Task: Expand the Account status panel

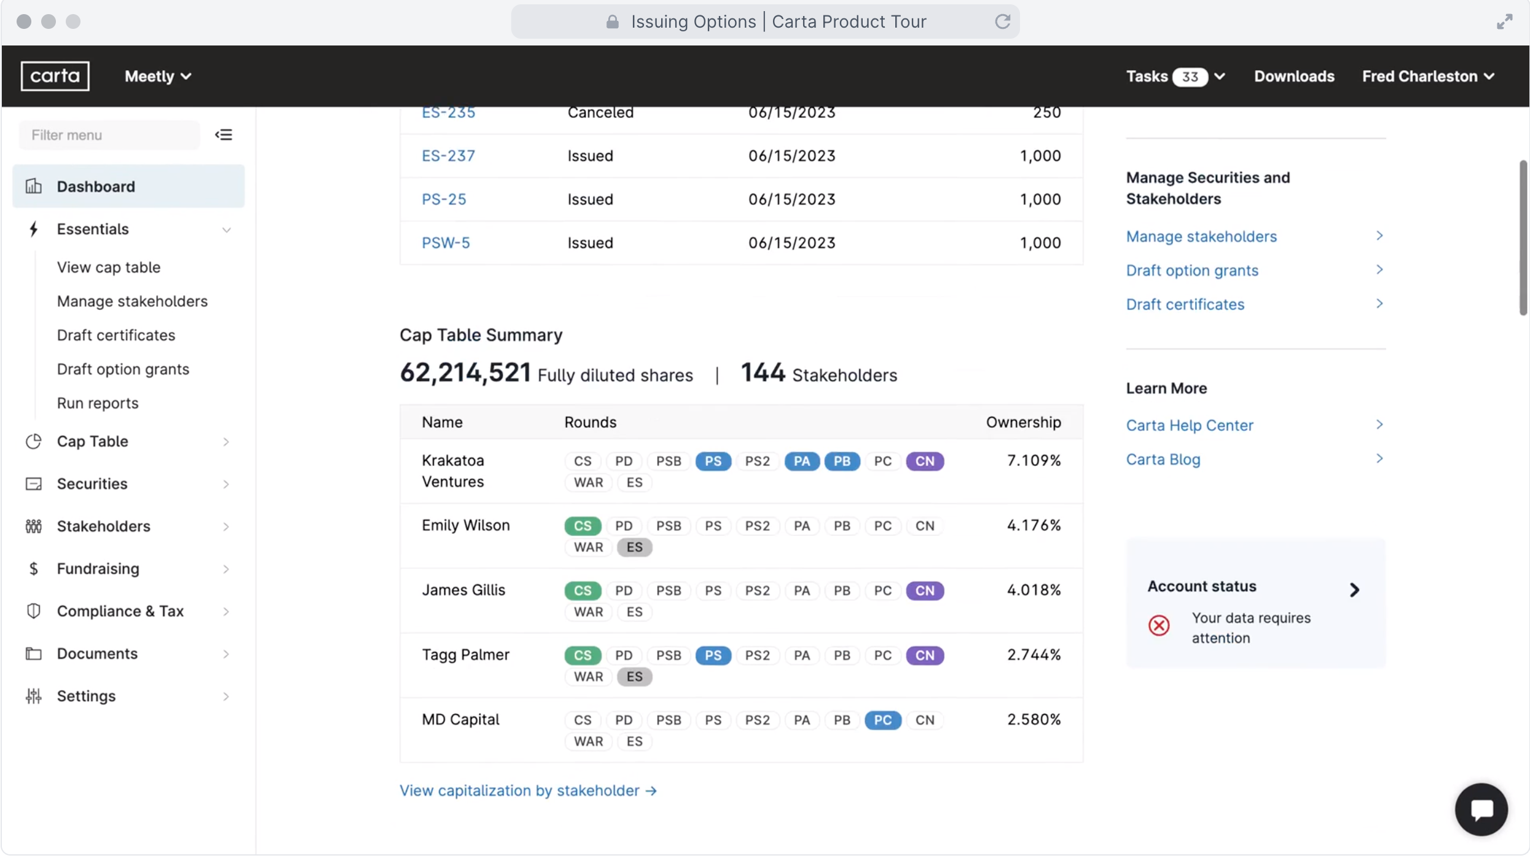Action: point(1354,590)
